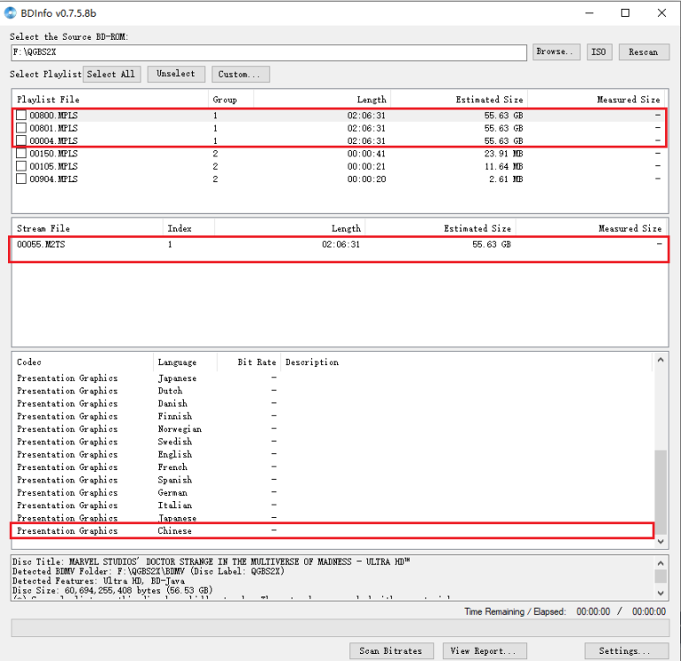This screenshot has width=681, height=661.
Task: Select the Italian subtitle stream row
Action: [x=333, y=505]
